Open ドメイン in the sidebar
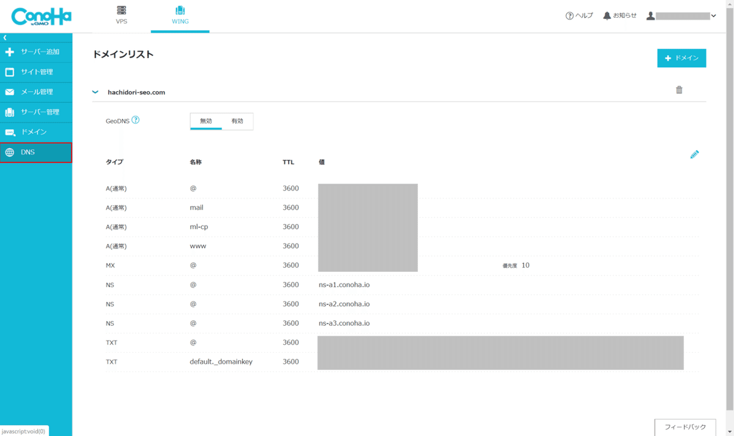This screenshot has width=734, height=436. click(x=36, y=132)
